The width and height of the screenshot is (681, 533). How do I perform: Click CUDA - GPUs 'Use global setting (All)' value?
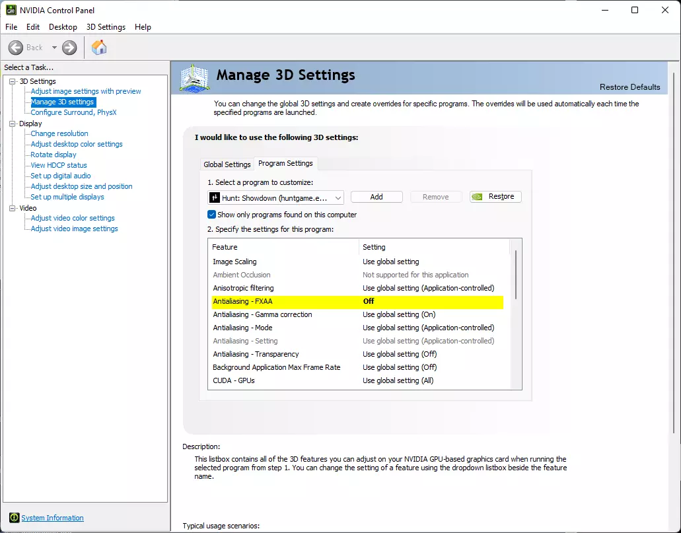398,380
